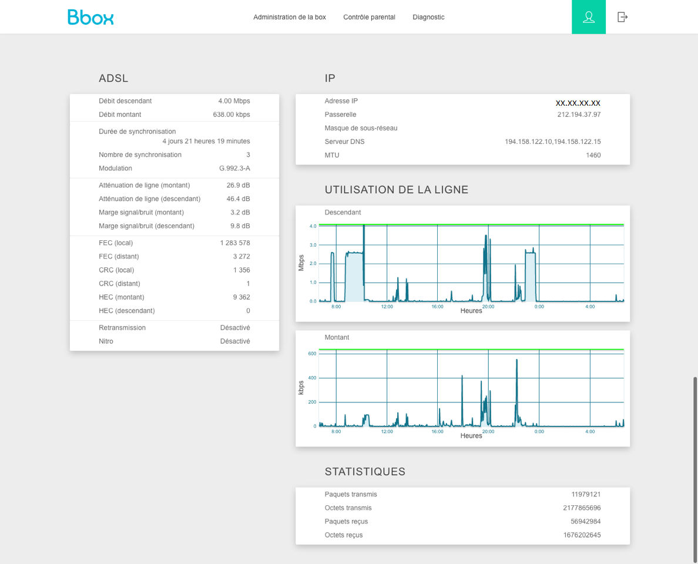Image resolution: width=698 pixels, height=564 pixels.
Task: Click the Nitro Désactivé status
Action: point(235,341)
